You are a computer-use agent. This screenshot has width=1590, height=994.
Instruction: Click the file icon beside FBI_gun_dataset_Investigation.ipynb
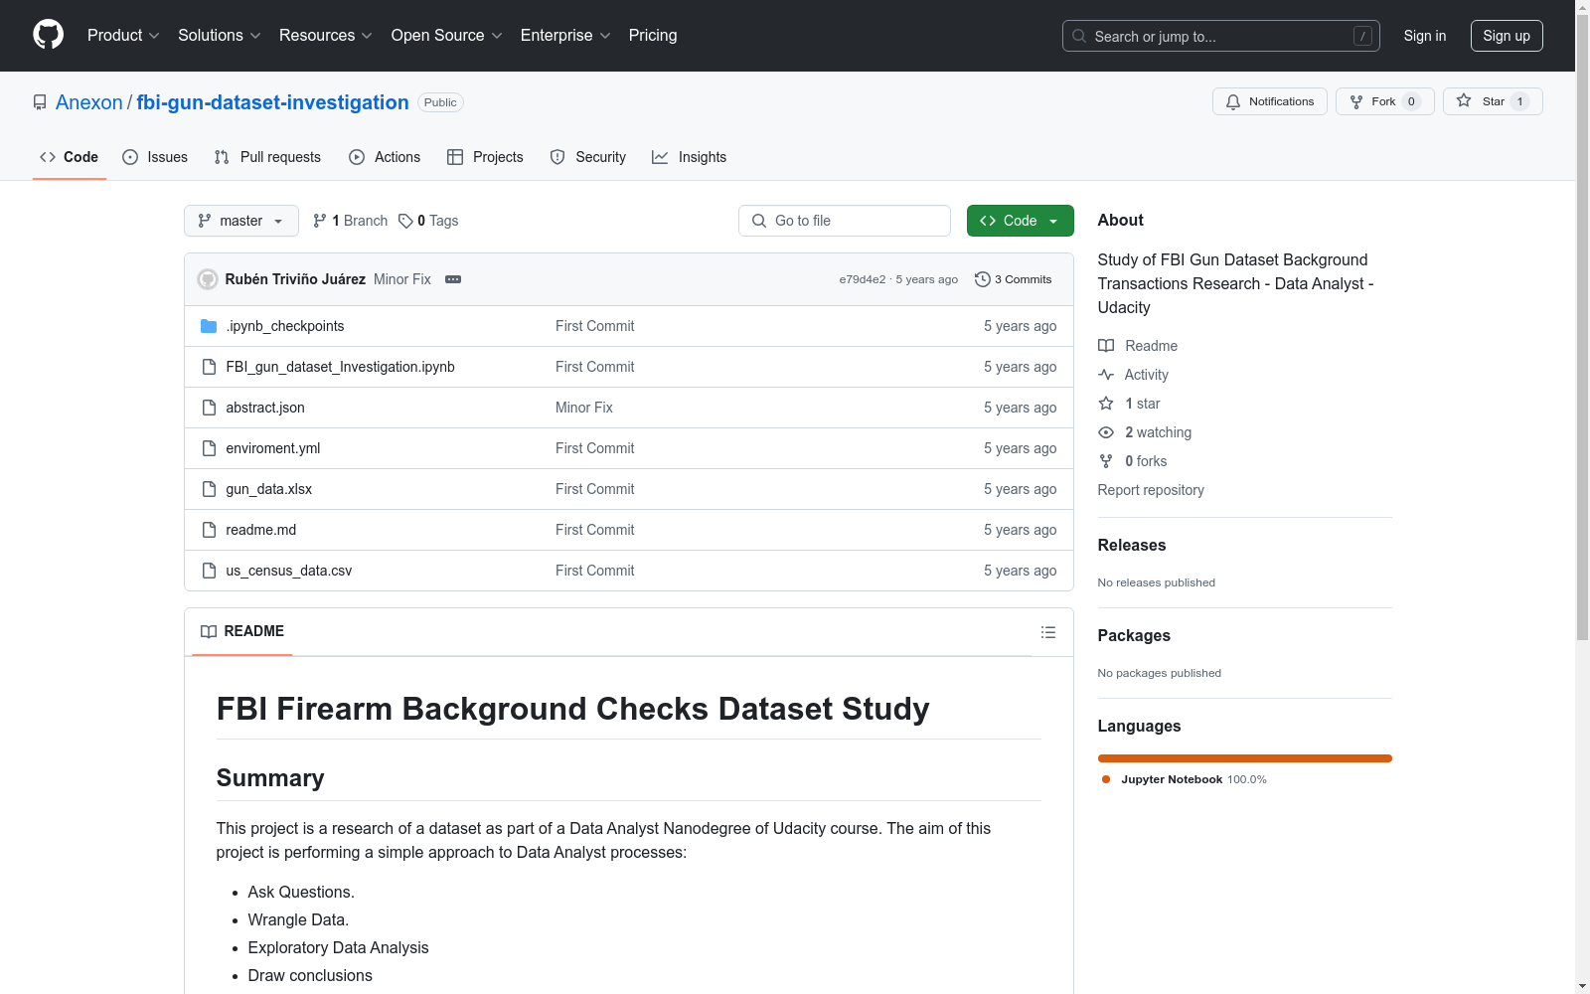209,367
